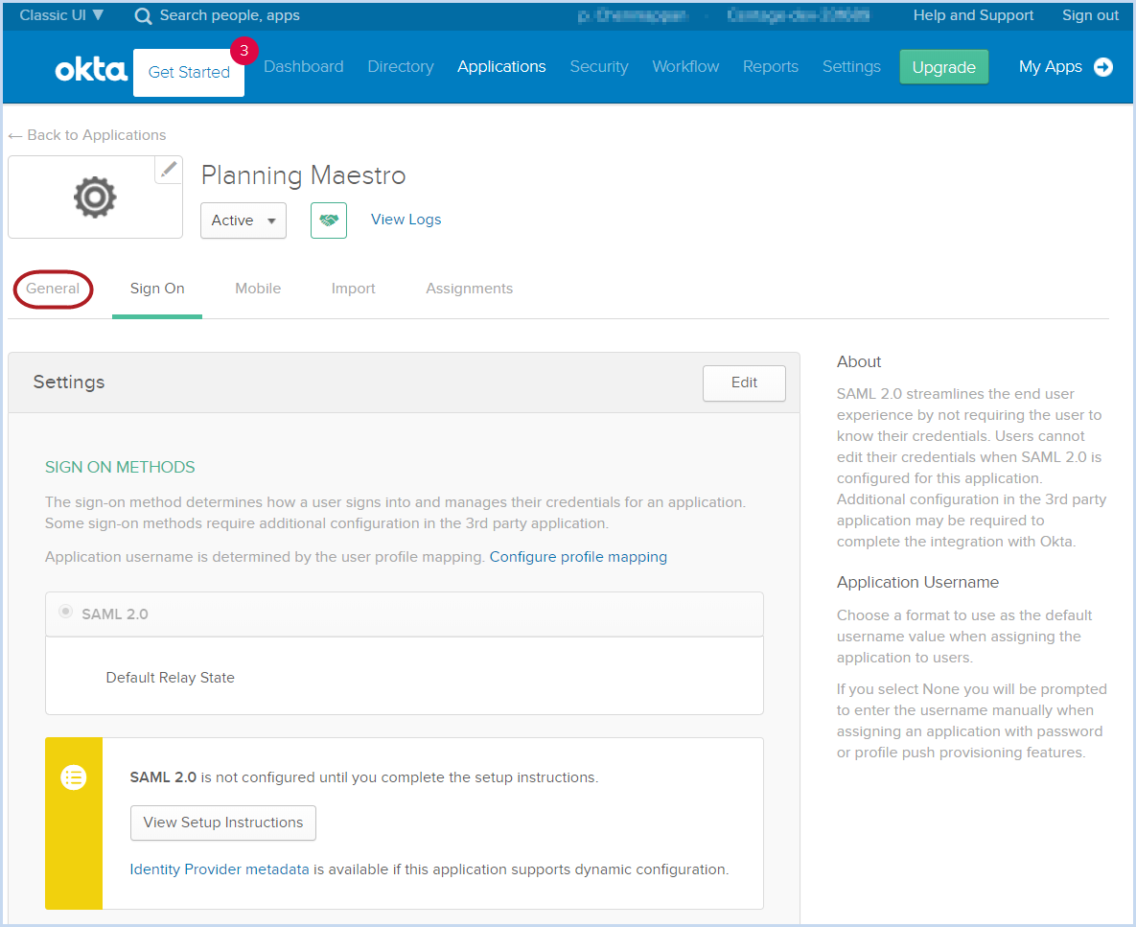1136x927 pixels.
Task: Click the Default Relay State label
Action: click(171, 678)
